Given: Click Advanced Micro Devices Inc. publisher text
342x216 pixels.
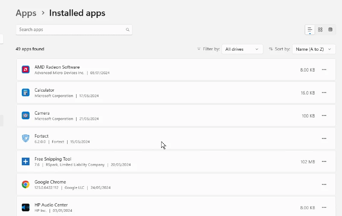Looking at the screenshot, I should click(59, 73).
